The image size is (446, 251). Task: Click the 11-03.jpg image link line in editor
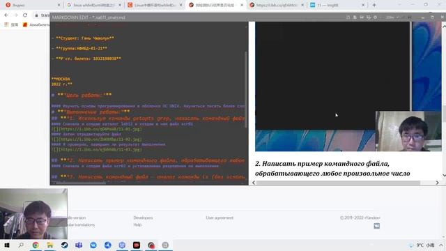[96, 149]
